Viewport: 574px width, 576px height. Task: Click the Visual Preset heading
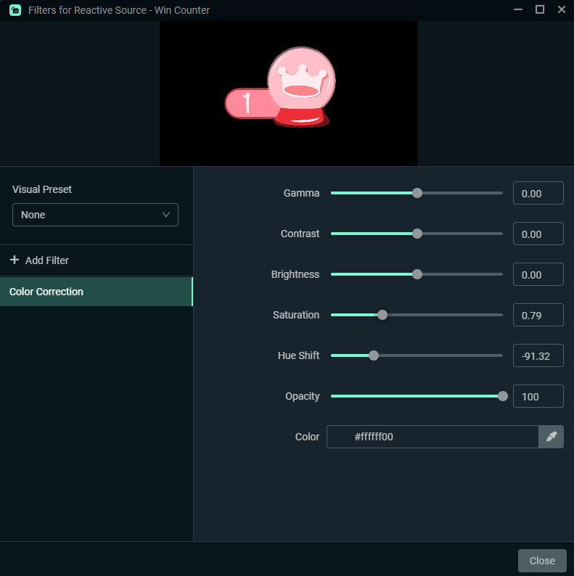point(42,189)
